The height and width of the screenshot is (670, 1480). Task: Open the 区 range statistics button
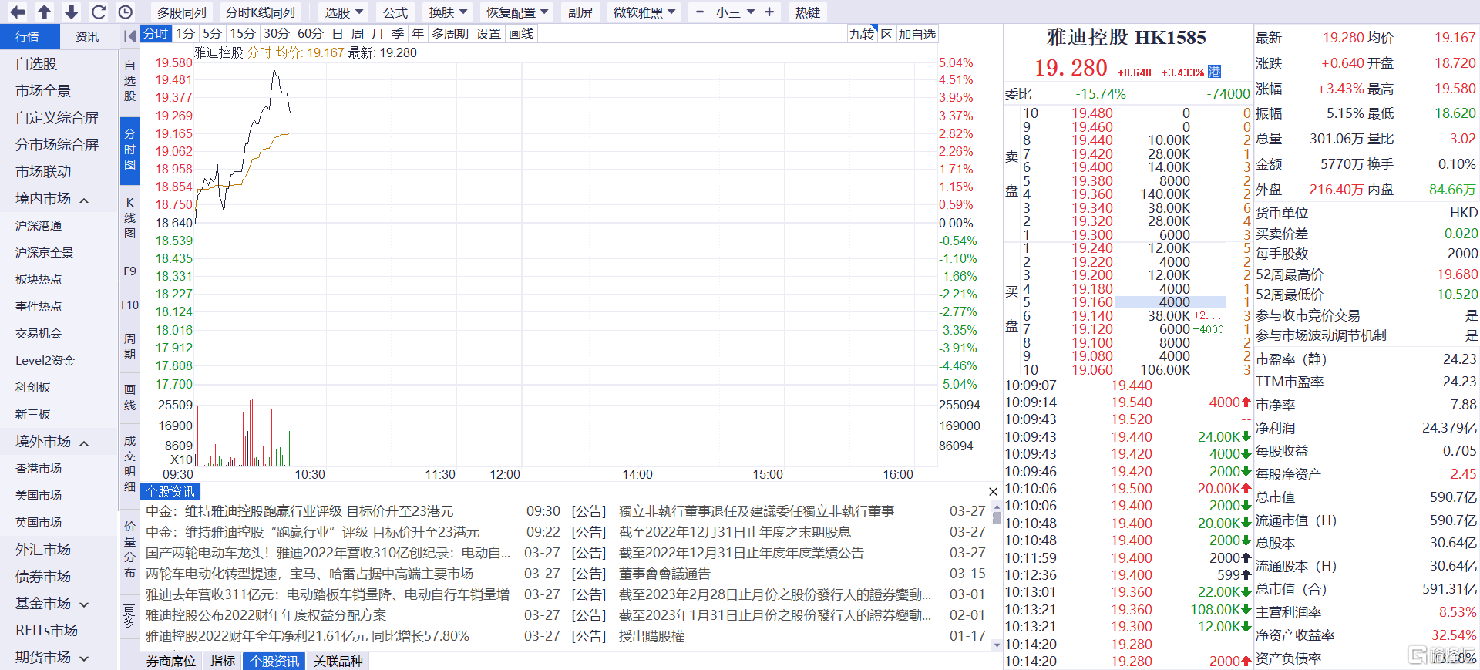click(x=886, y=34)
